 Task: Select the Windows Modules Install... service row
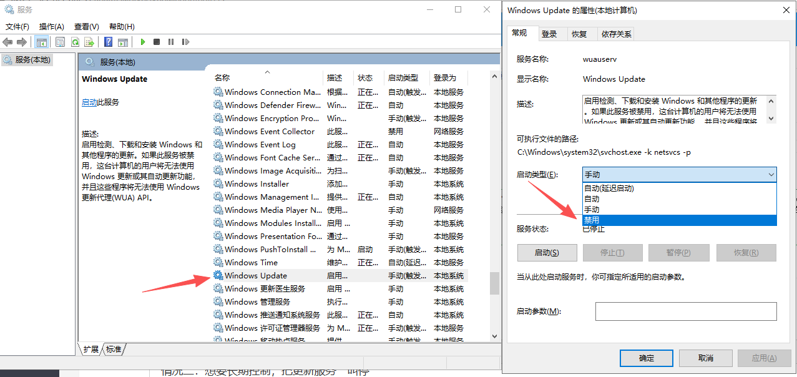(340, 223)
